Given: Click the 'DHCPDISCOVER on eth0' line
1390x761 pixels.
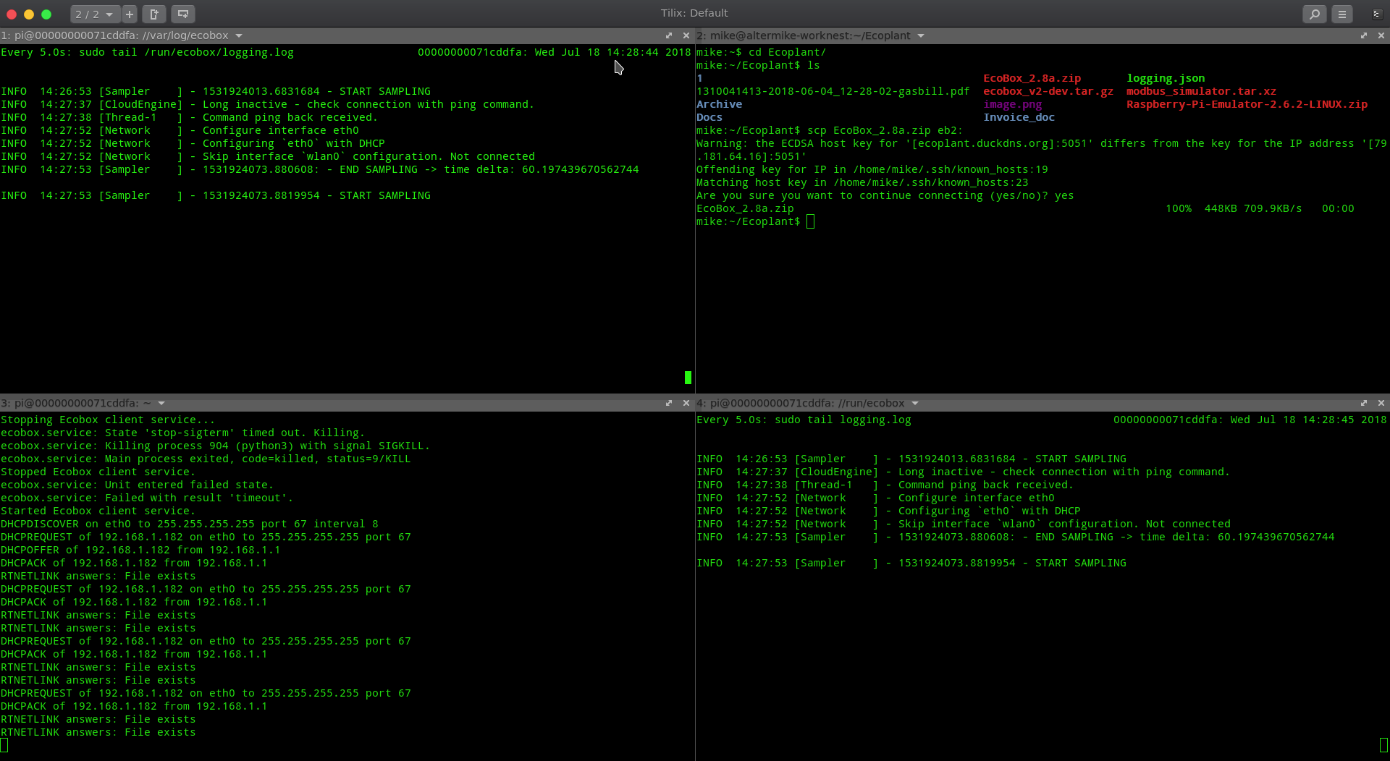Looking at the screenshot, I should pyautogui.click(x=190, y=524).
